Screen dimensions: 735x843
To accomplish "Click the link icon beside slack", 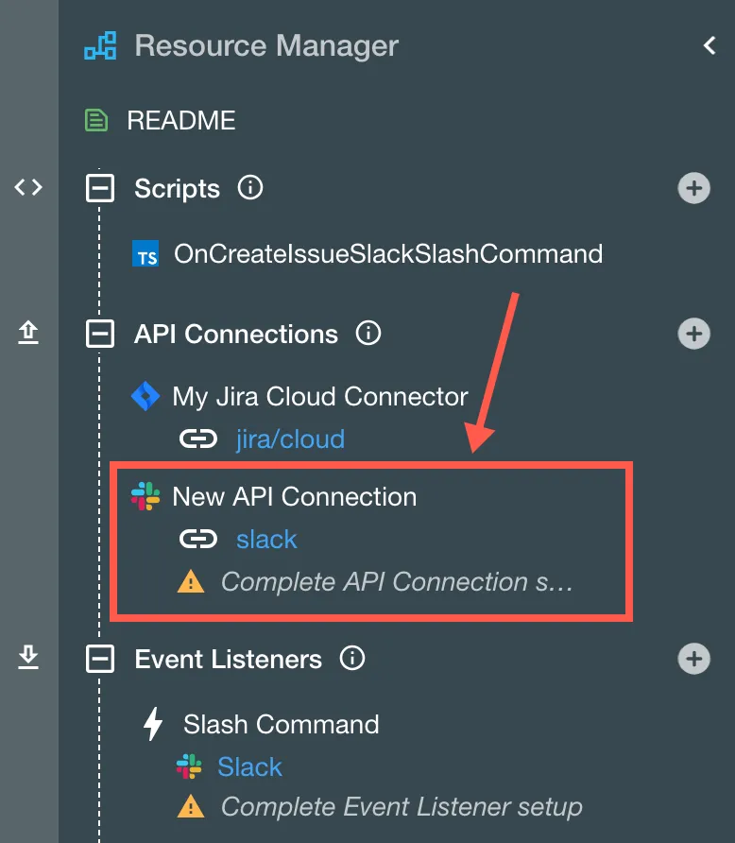I will coord(198,540).
